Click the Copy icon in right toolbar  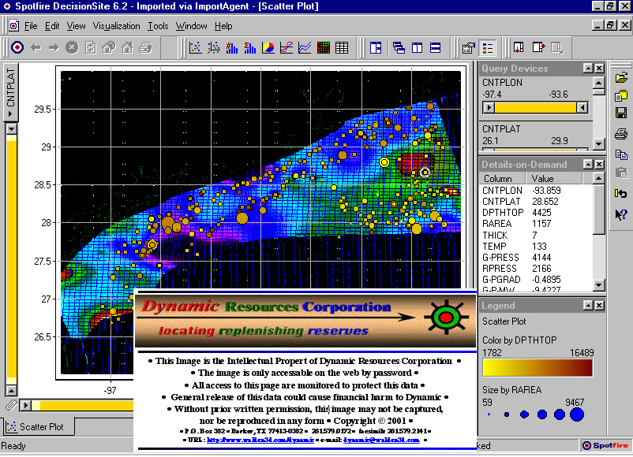(621, 154)
